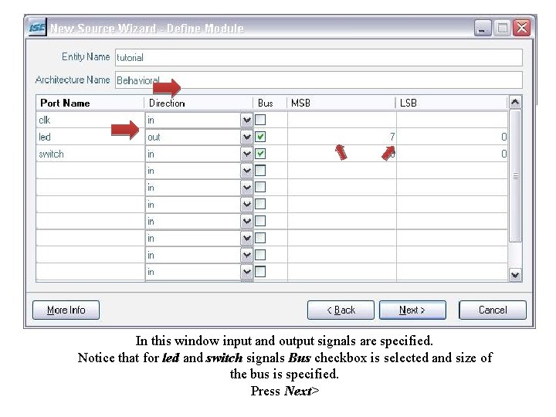This screenshot has height=417, width=556.
Task: Open Direction dropdown in ninth row
Action: pos(247,255)
